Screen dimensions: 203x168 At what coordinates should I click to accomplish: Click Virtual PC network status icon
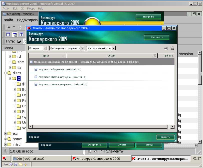[26, 164]
